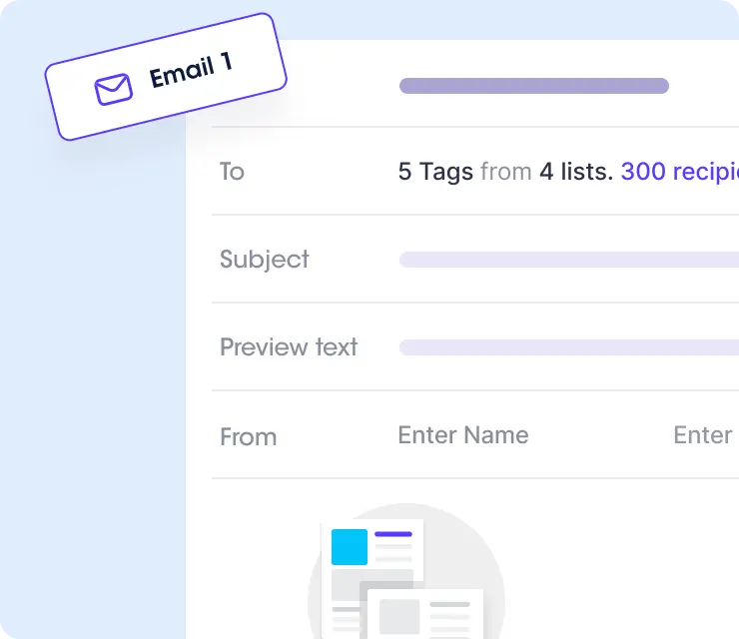This screenshot has width=739, height=639.
Task: Select the Email 1 label badge
Action: pyautogui.click(x=166, y=77)
